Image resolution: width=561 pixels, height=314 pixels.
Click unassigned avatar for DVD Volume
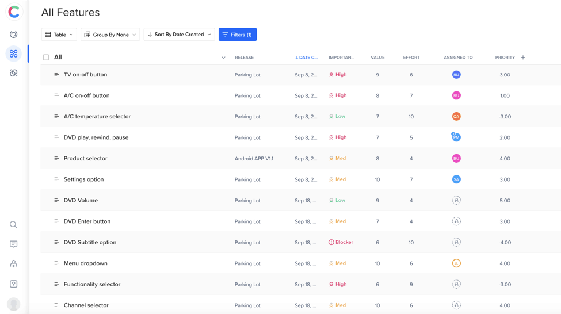[456, 201]
